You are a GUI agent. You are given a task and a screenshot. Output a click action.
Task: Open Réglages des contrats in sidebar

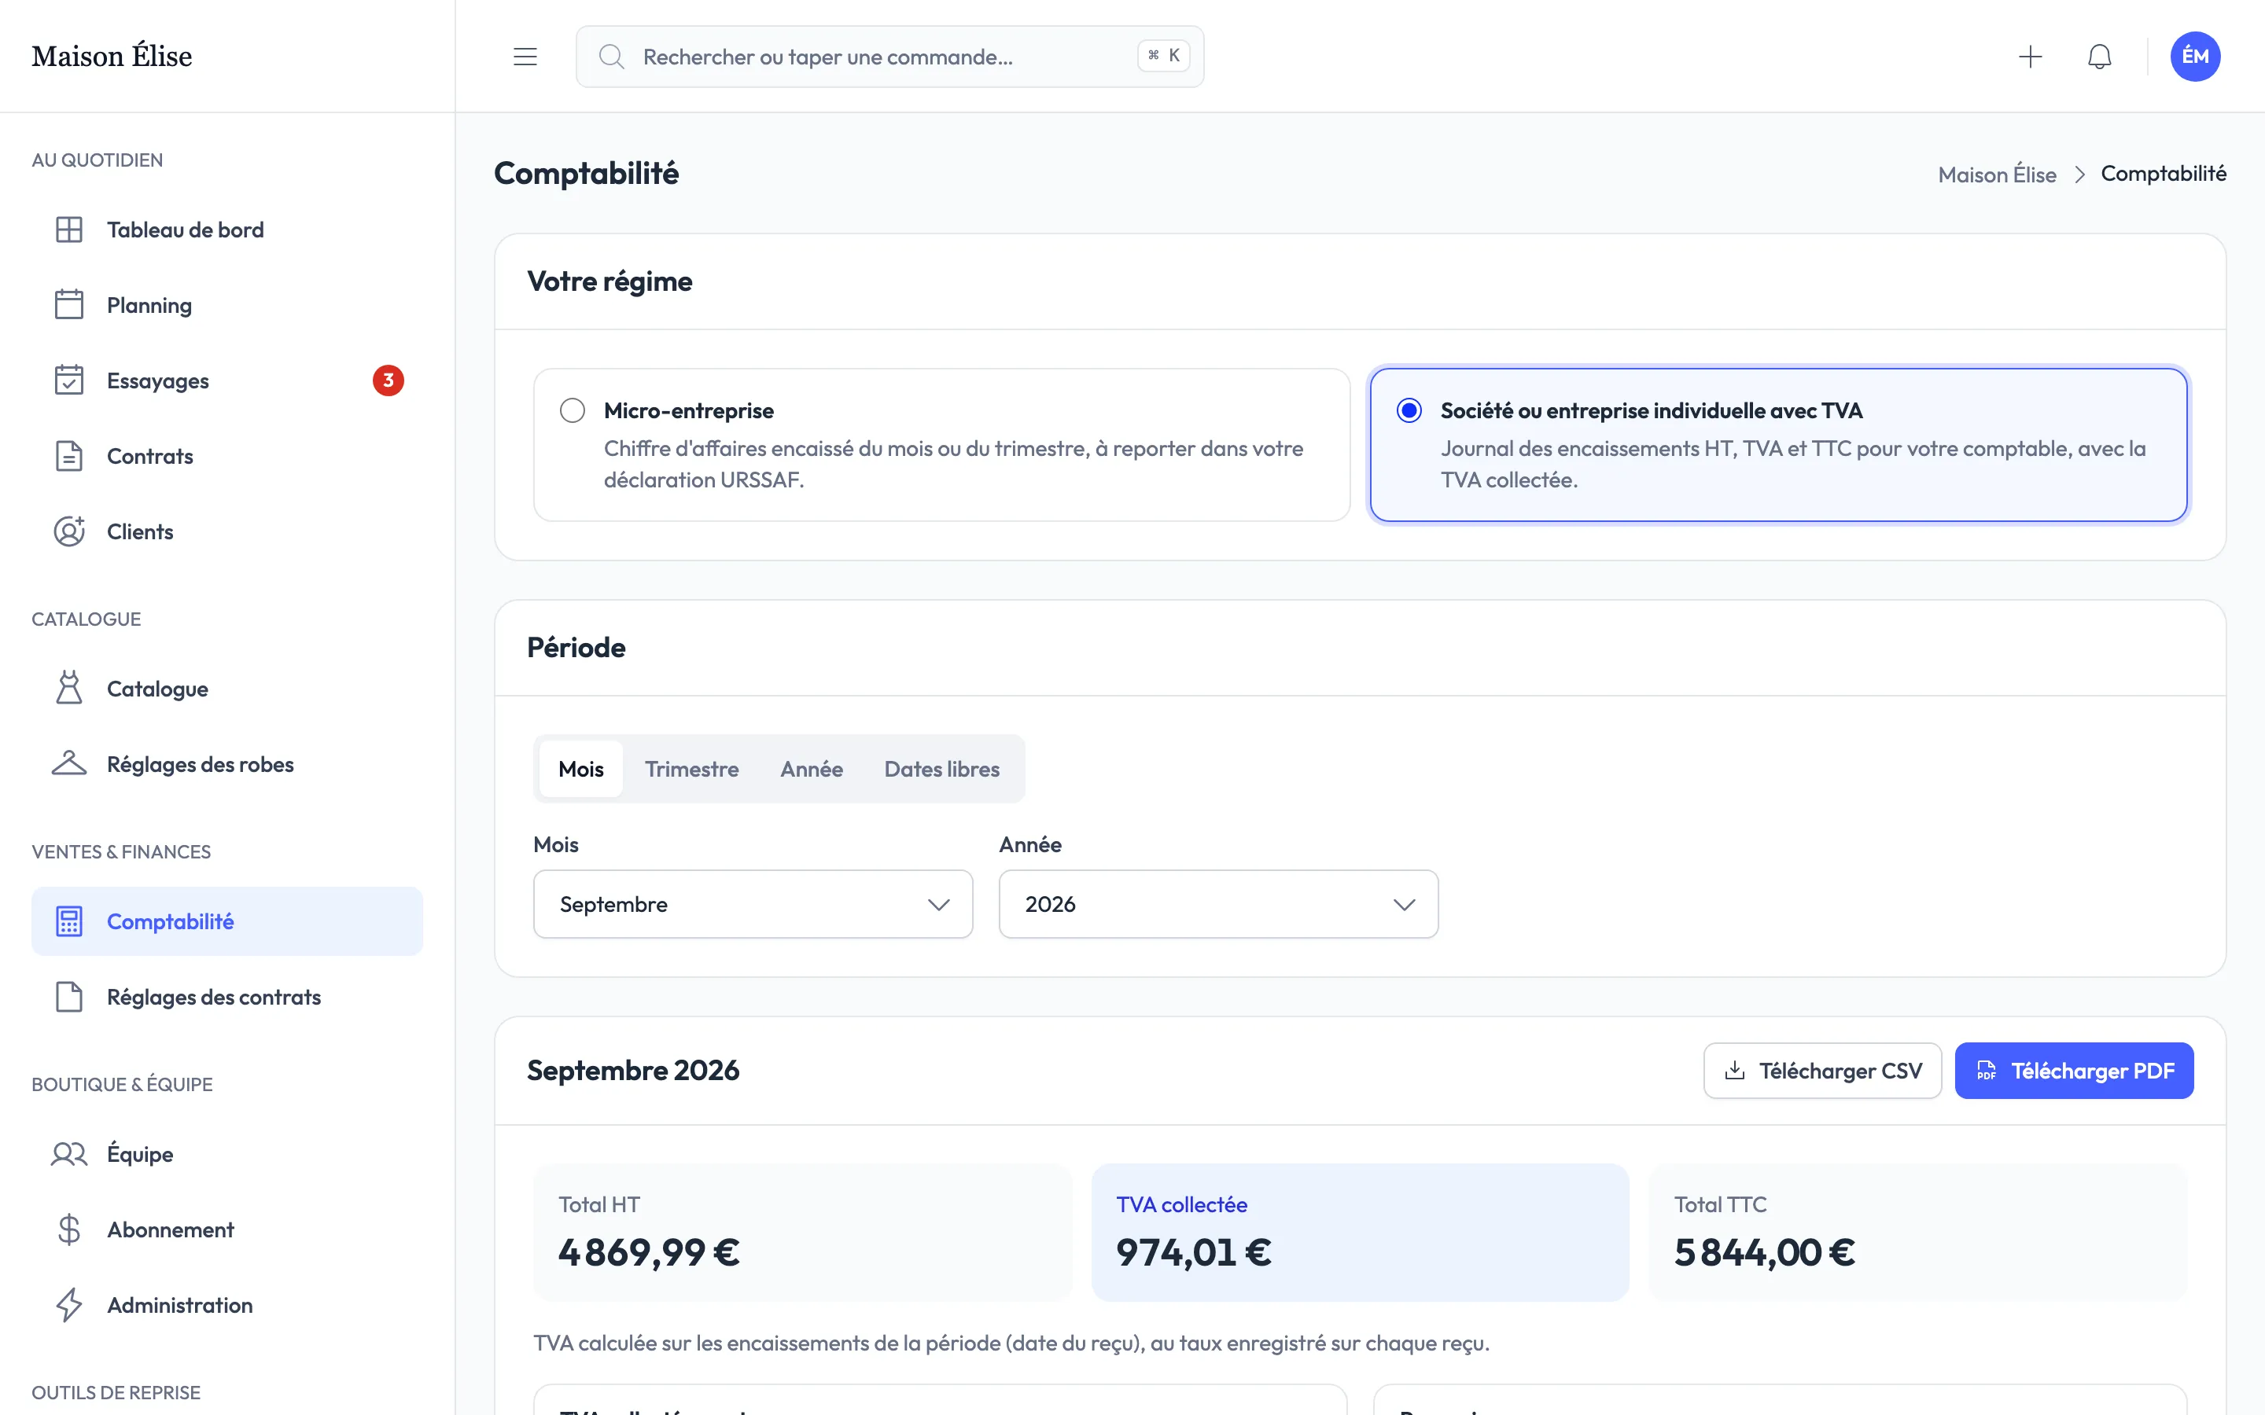point(227,997)
